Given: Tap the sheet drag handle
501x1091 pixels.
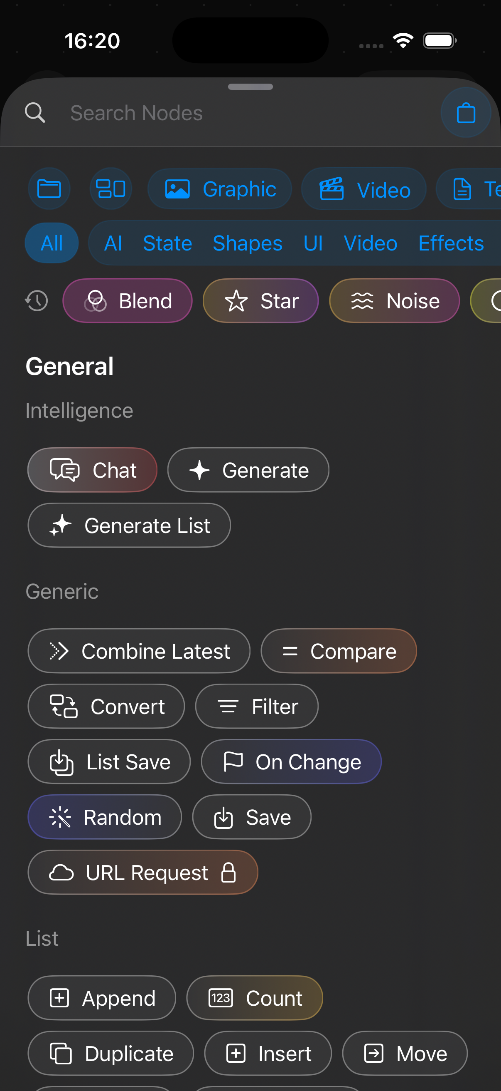Looking at the screenshot, I should pyautogui.click(x=250, y=87).
